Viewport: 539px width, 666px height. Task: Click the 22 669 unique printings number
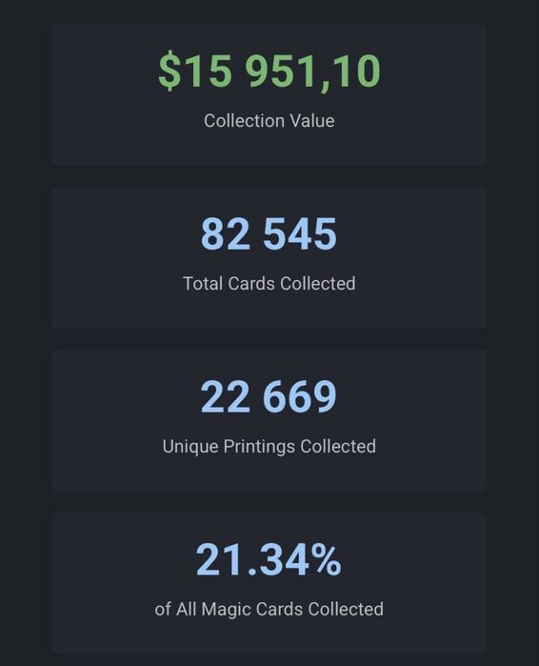(x=269, y=396)
